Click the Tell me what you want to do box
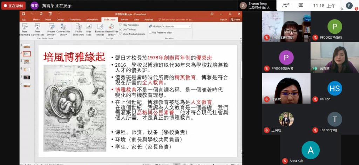This screenshot has height=165, width=359. (176, 20)
